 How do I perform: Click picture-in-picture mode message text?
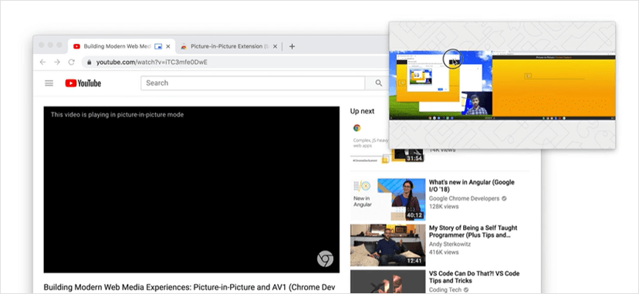117,115
